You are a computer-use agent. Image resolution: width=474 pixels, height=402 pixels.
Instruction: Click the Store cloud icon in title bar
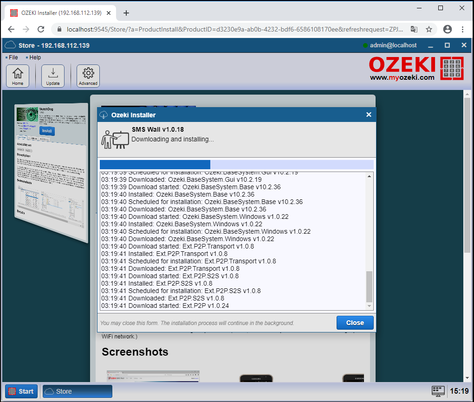pos(10,45)
